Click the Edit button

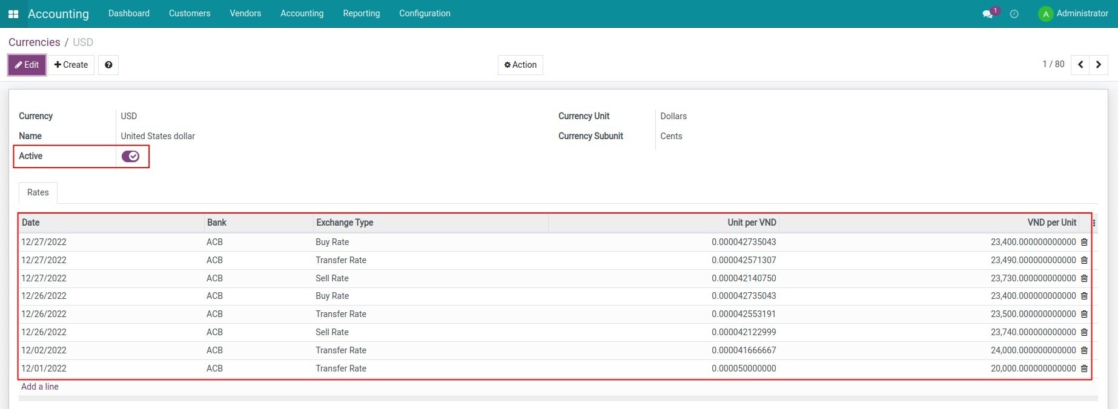coord(27,65)
